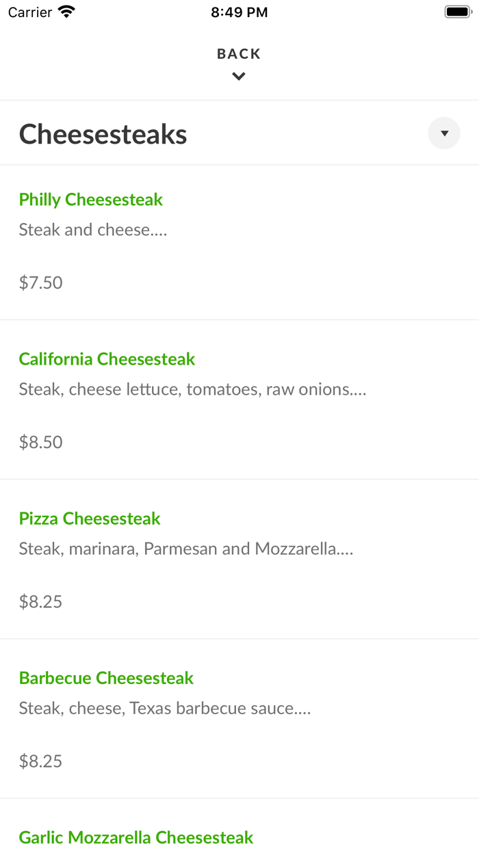The width and height of the screenshot is (479, 851).
Task: Tap the Wi-Fi signal icon
Action: pos(66,11)
